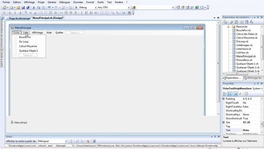264x149 pixels.
Task: Click the Properties grid vertical scrollbar thumb
Action: point(262,124)
